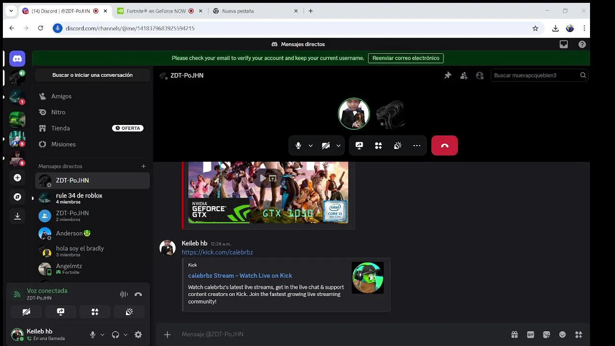Open Chrome three-dot menu
This screenshot has height=346, width=615.
click(x=584, y=28)
